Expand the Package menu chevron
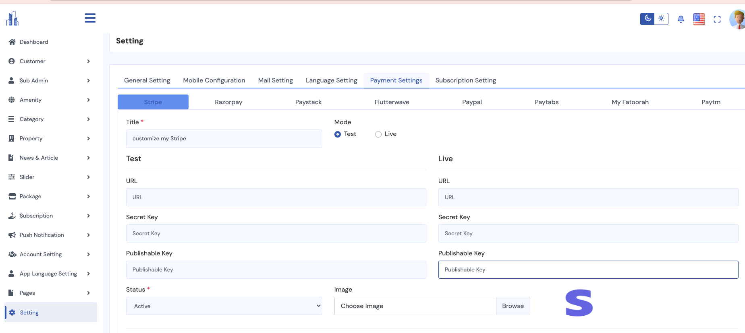 [x=89, y=196]
